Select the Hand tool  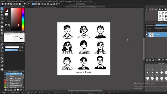(x=2, y=69)
